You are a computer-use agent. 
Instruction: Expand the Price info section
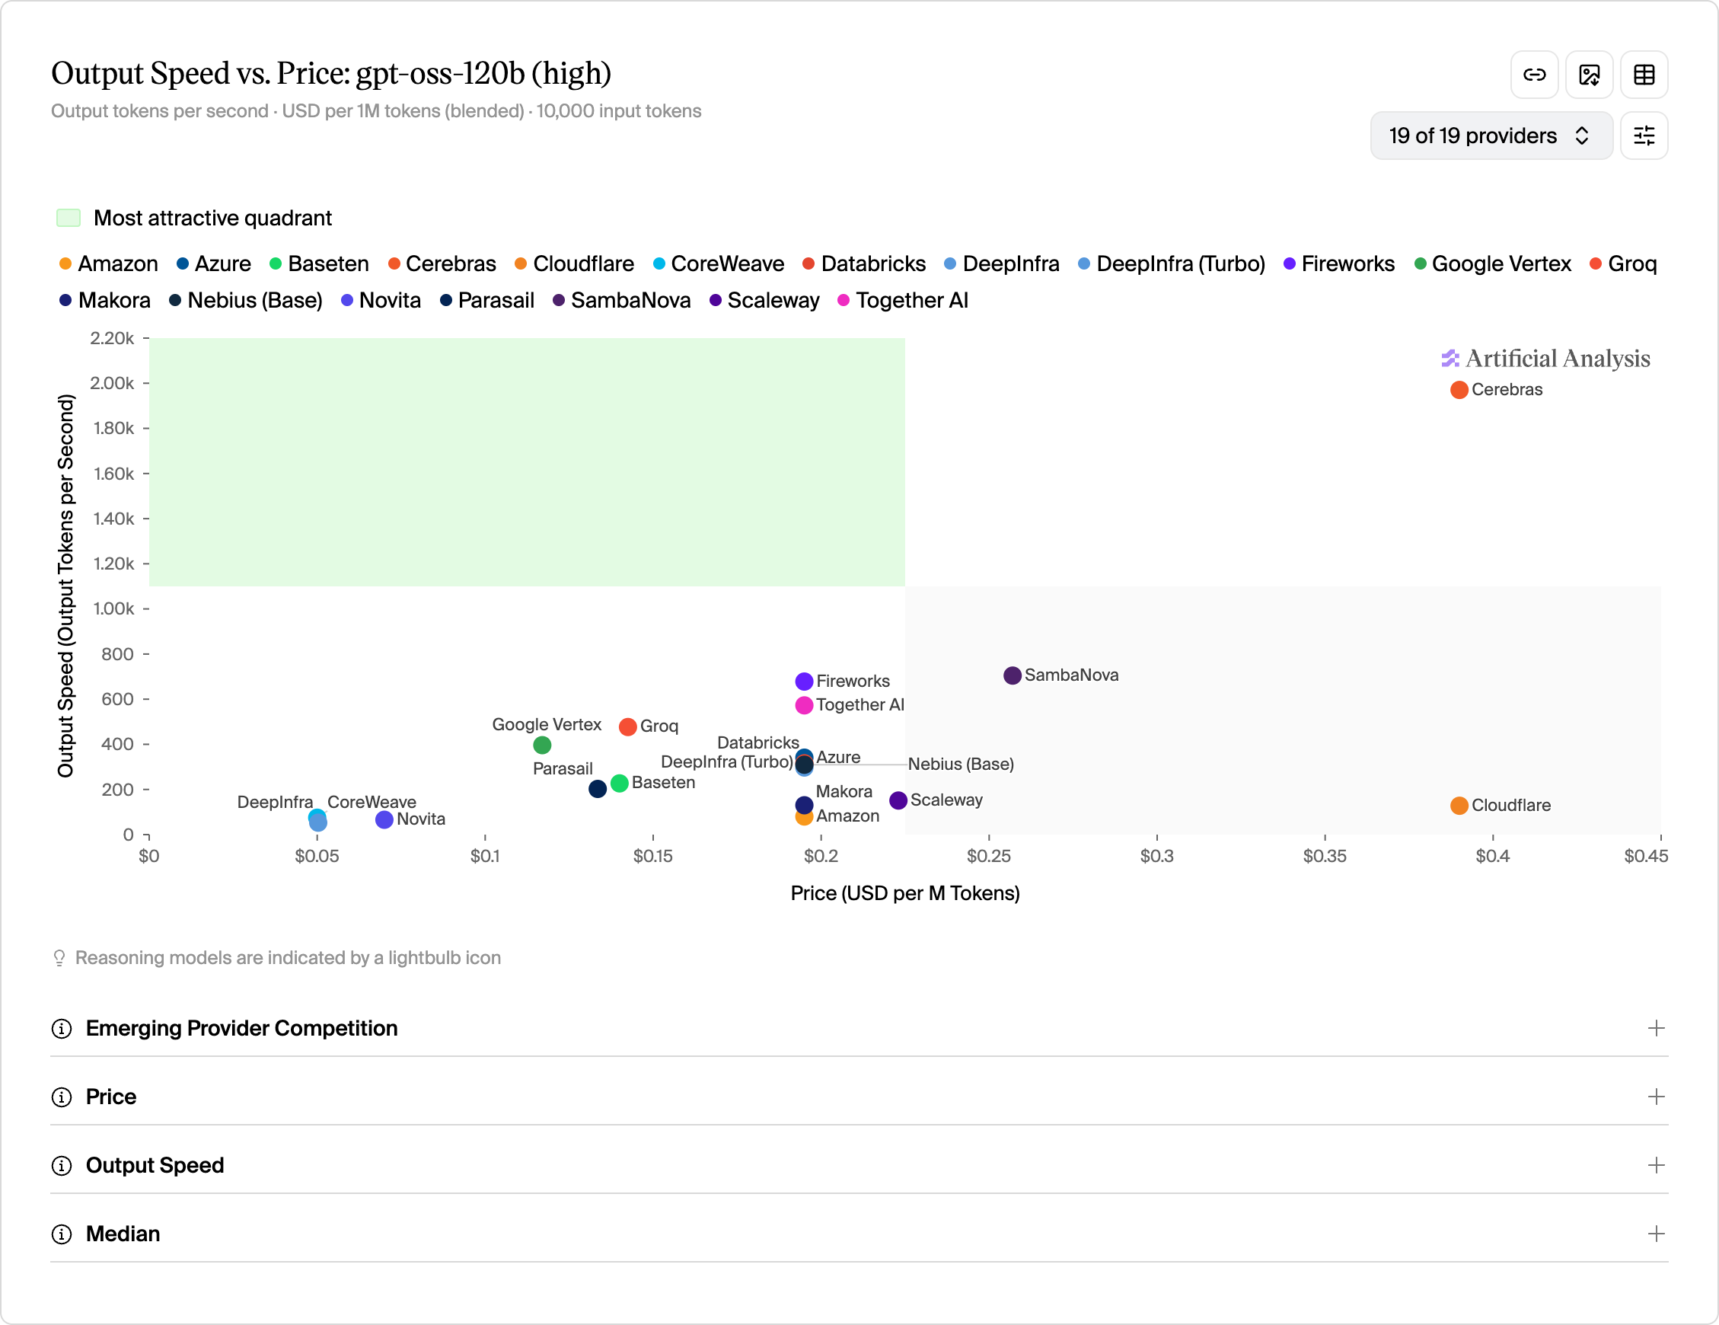tap(859, 1097)
